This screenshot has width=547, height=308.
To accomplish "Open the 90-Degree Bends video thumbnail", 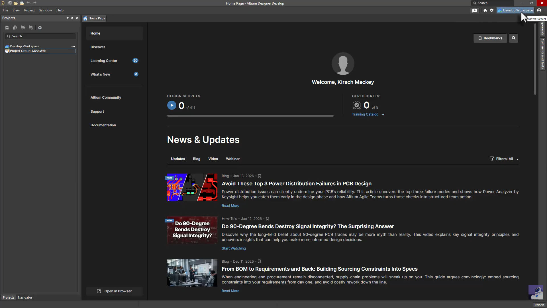I will pos(192,230).
